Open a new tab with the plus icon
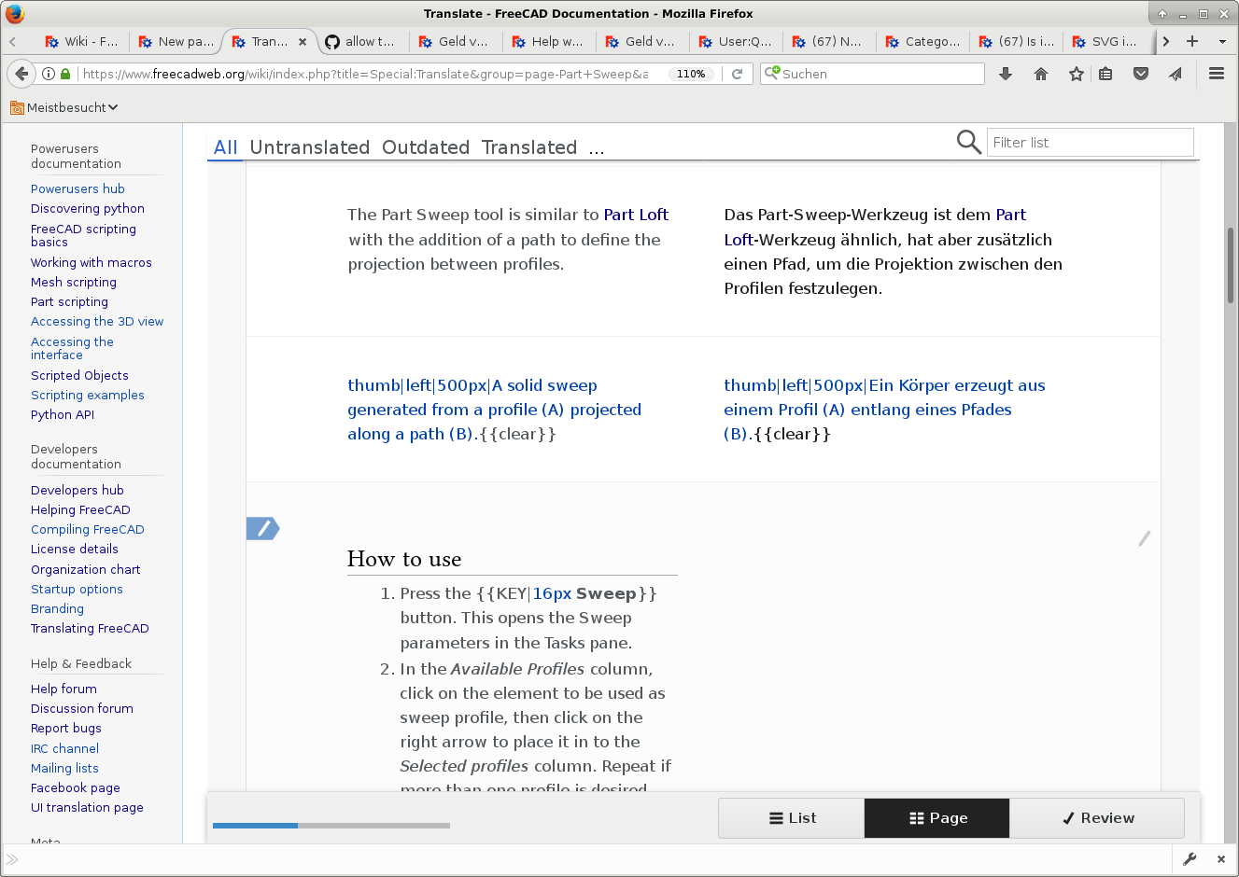 1192,41
